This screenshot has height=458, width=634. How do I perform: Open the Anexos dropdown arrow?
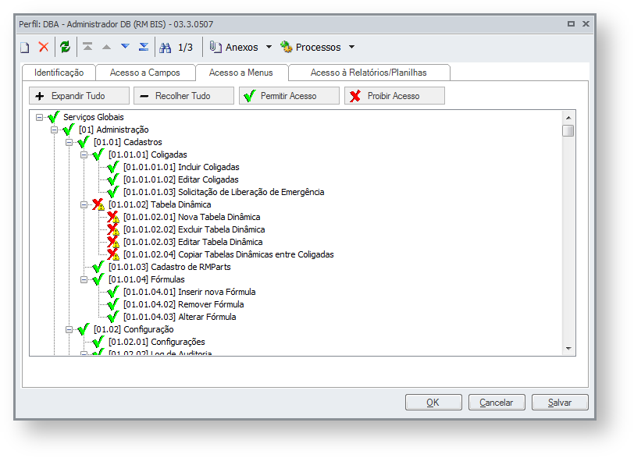[269, 48]
